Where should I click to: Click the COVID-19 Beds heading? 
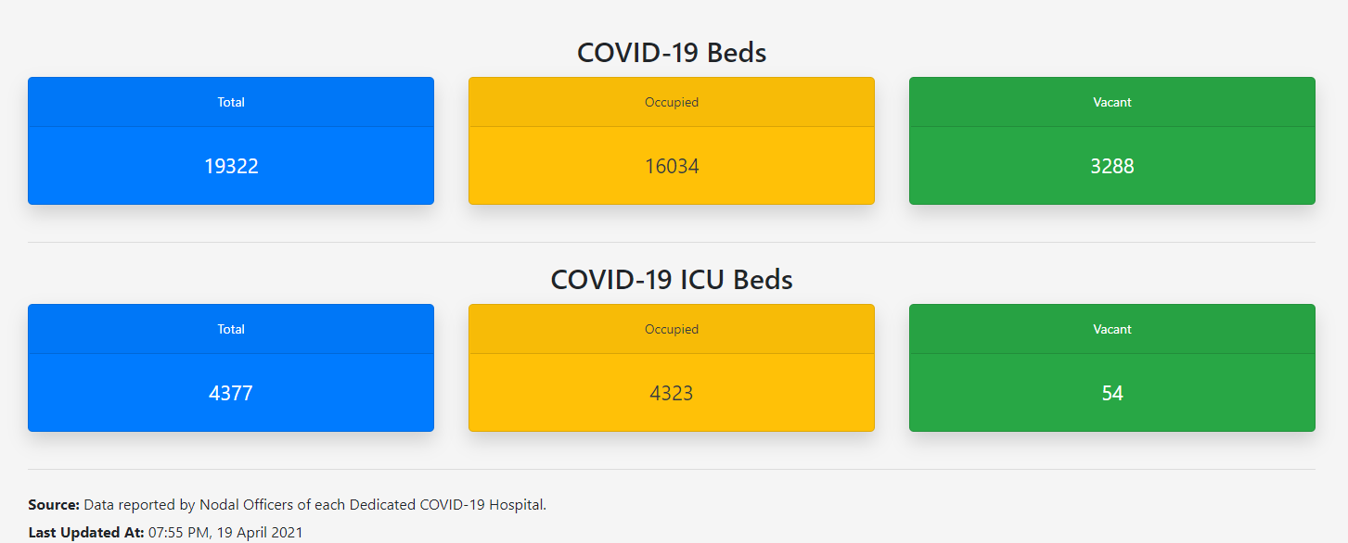(672, 53)
